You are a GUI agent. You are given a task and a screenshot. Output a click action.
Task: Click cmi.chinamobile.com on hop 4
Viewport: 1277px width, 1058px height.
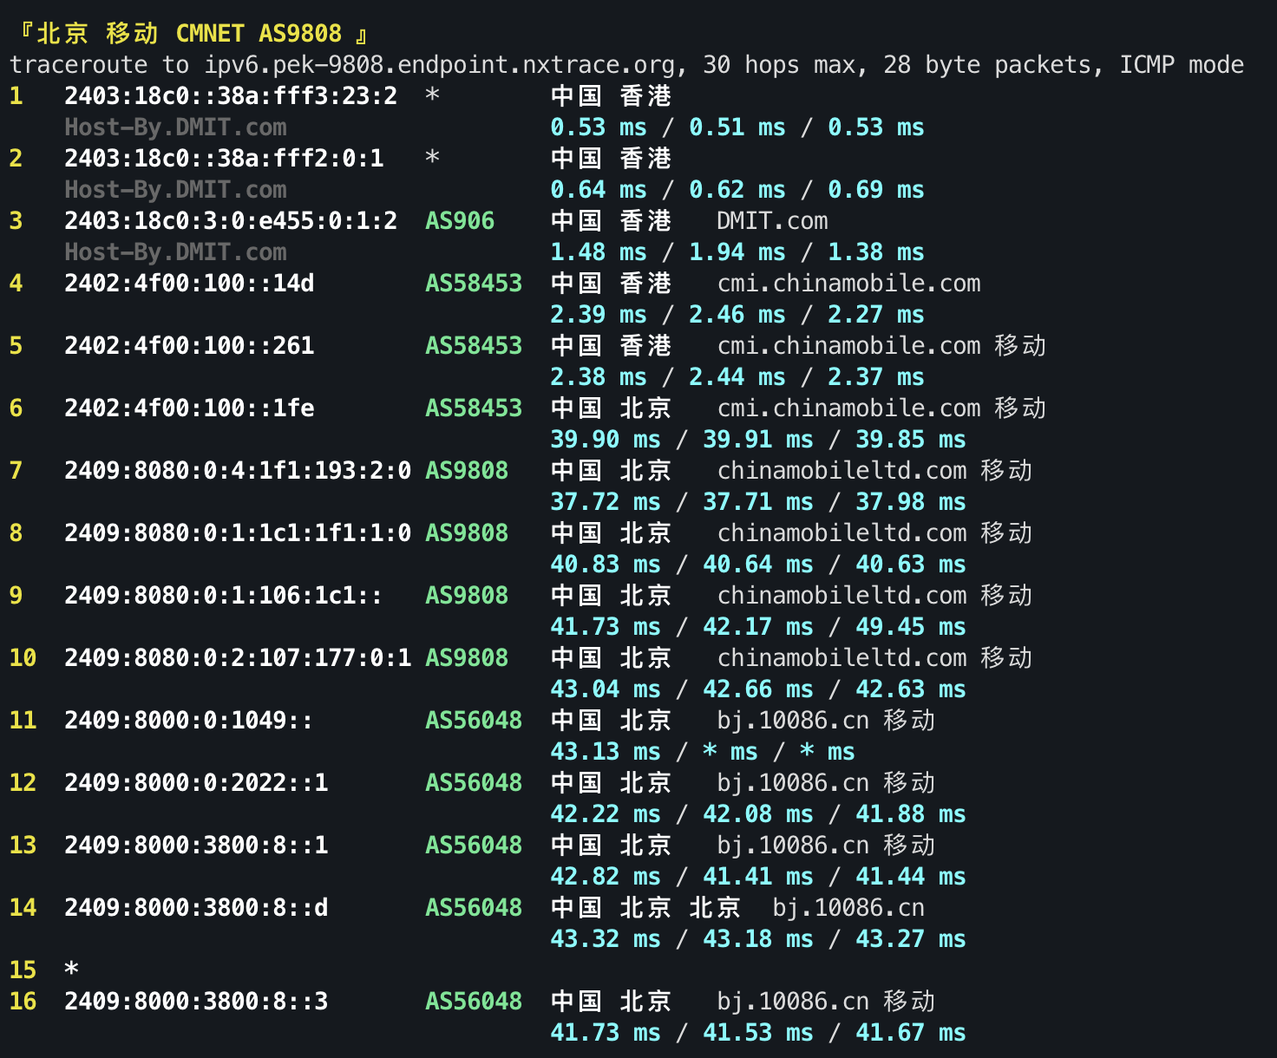click(848, 283)
